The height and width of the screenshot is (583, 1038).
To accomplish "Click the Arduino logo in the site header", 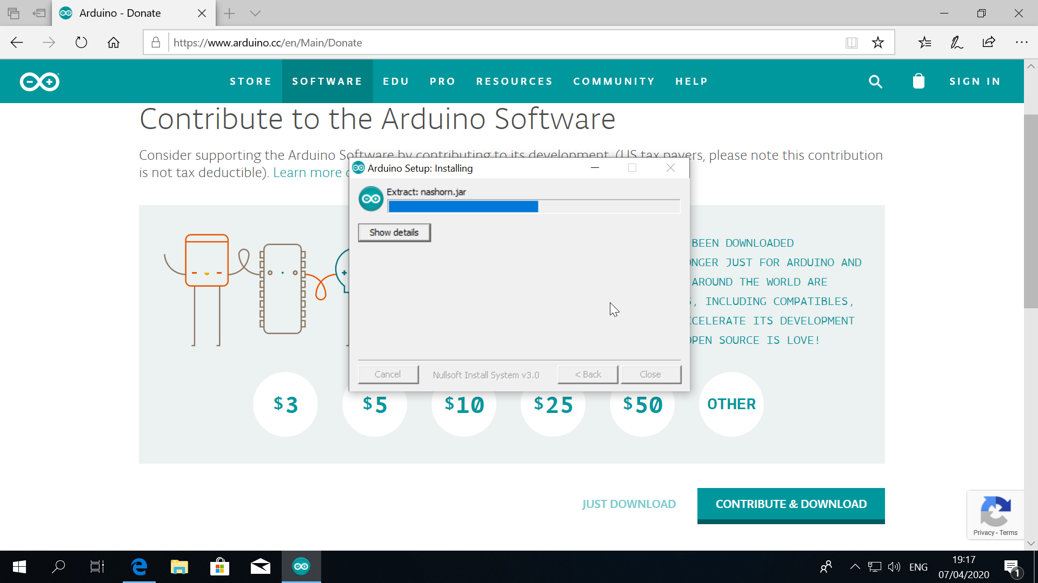I will 39,82.
